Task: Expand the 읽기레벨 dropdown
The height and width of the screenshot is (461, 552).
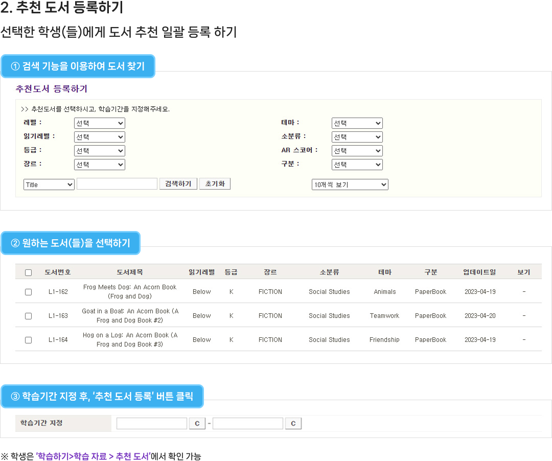Action: tap(99, 137)
